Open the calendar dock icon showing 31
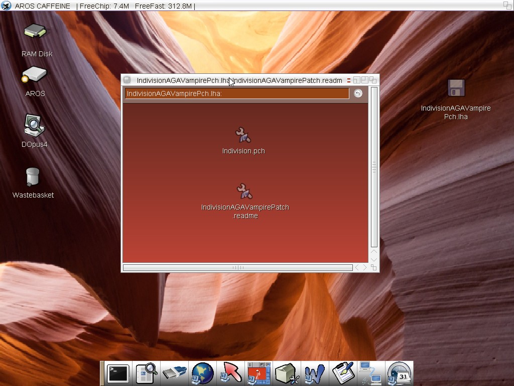Image resolution: width=514 pixels, height=386 pixels. coord(400,374)
